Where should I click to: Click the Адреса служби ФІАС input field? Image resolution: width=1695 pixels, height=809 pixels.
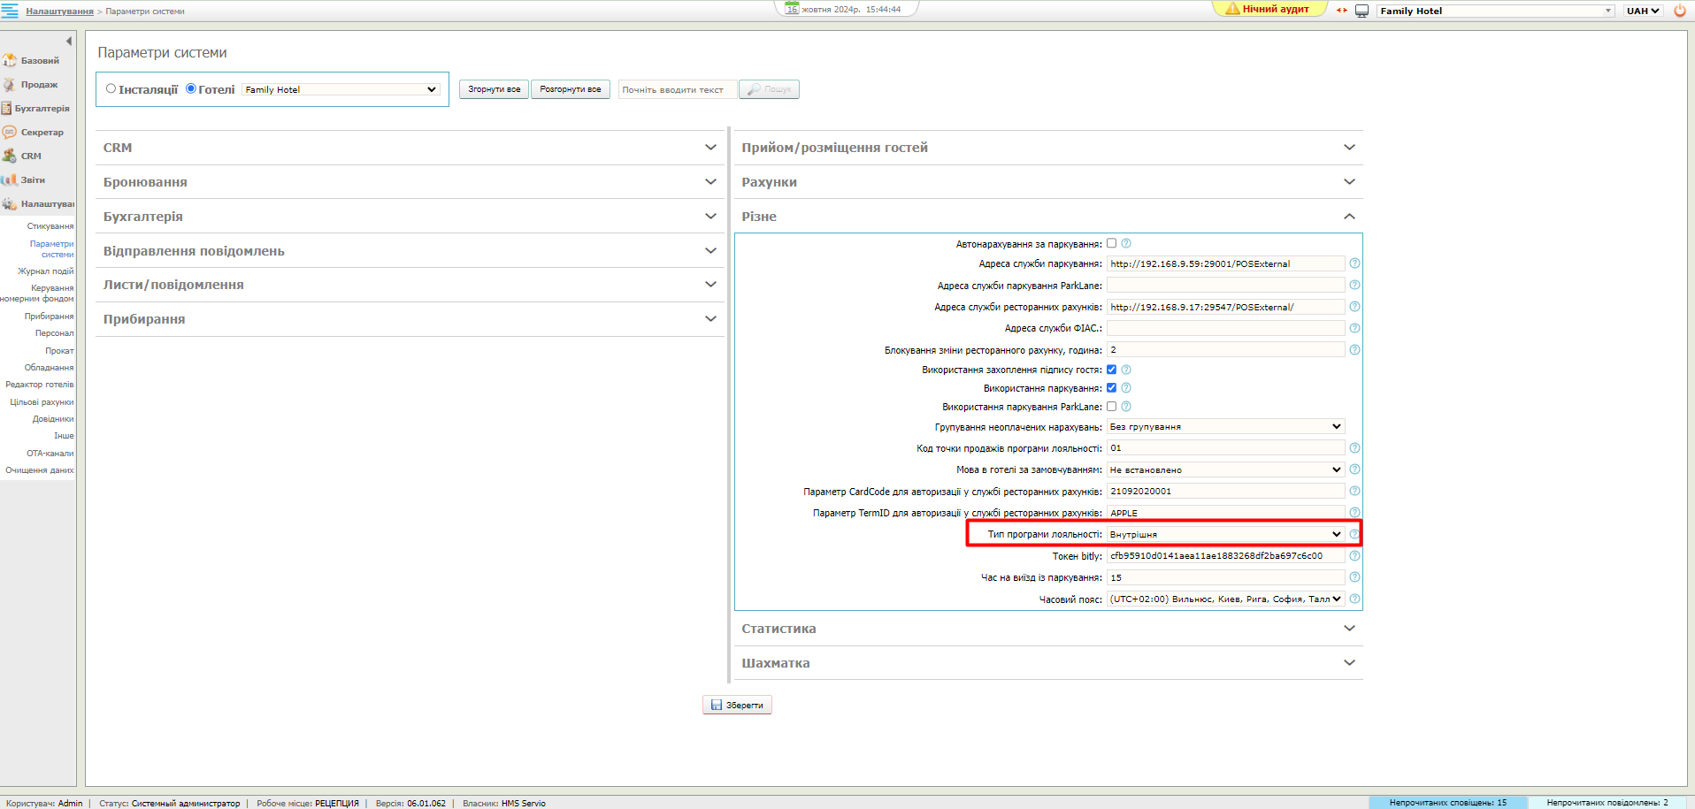[x=1225, y=328]
